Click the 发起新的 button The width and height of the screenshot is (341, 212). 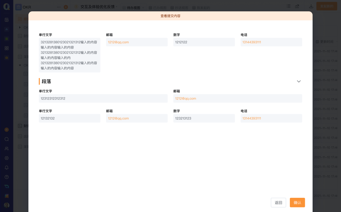[x=327, y=6]
